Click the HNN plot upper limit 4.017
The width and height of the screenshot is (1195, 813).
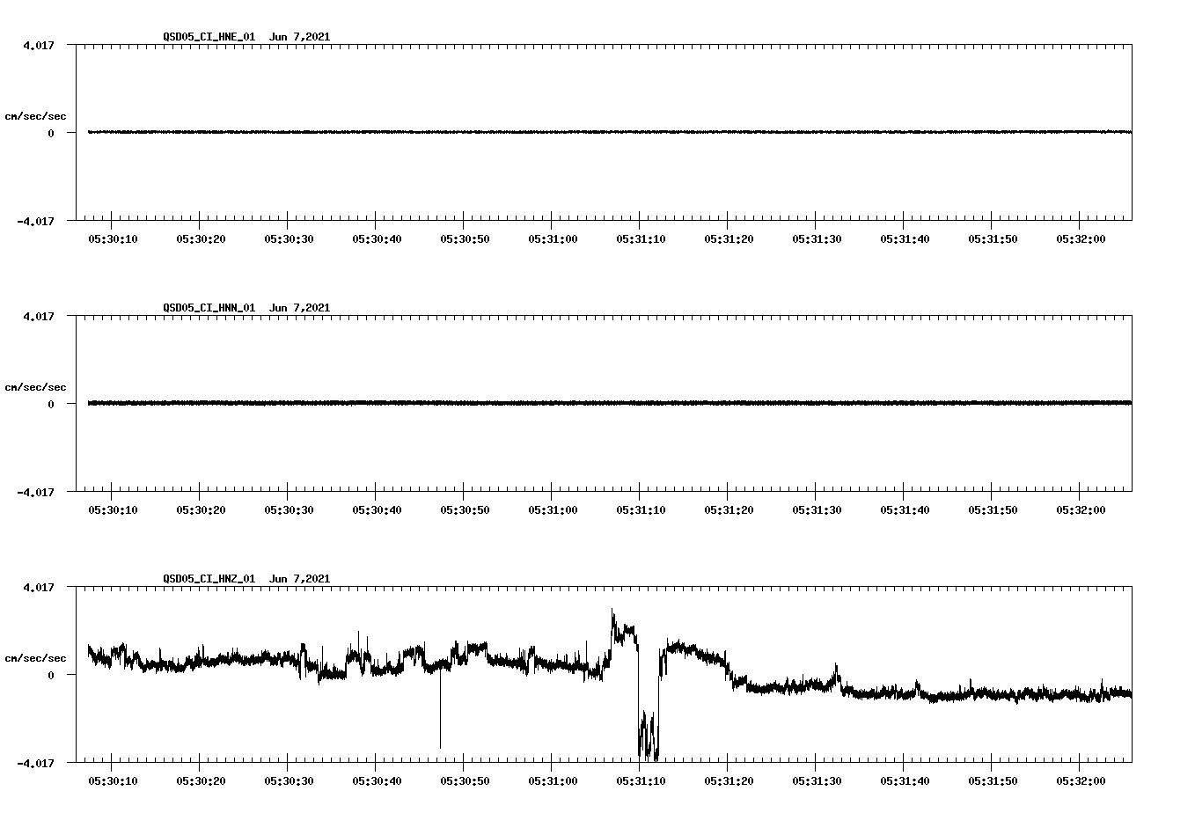pos(38,316)
